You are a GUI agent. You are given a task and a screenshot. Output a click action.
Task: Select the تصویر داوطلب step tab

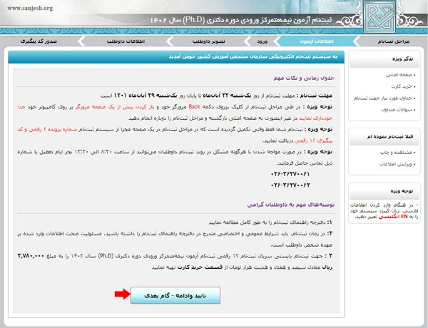coord(209,41)
